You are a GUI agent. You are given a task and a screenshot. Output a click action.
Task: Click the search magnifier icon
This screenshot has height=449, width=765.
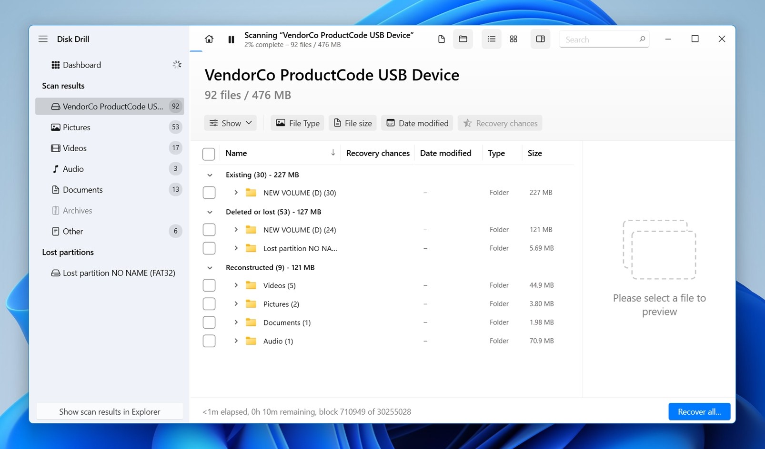(x=642, y=39)
